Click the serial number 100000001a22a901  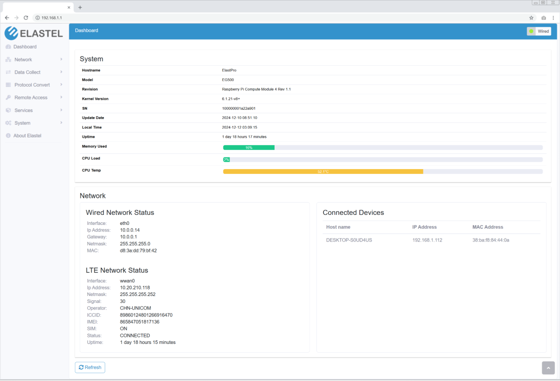239,109
